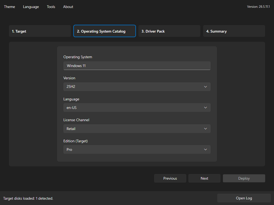Click the Deploy button
This screenshot has height=205, width=274.
click(244, 178)
